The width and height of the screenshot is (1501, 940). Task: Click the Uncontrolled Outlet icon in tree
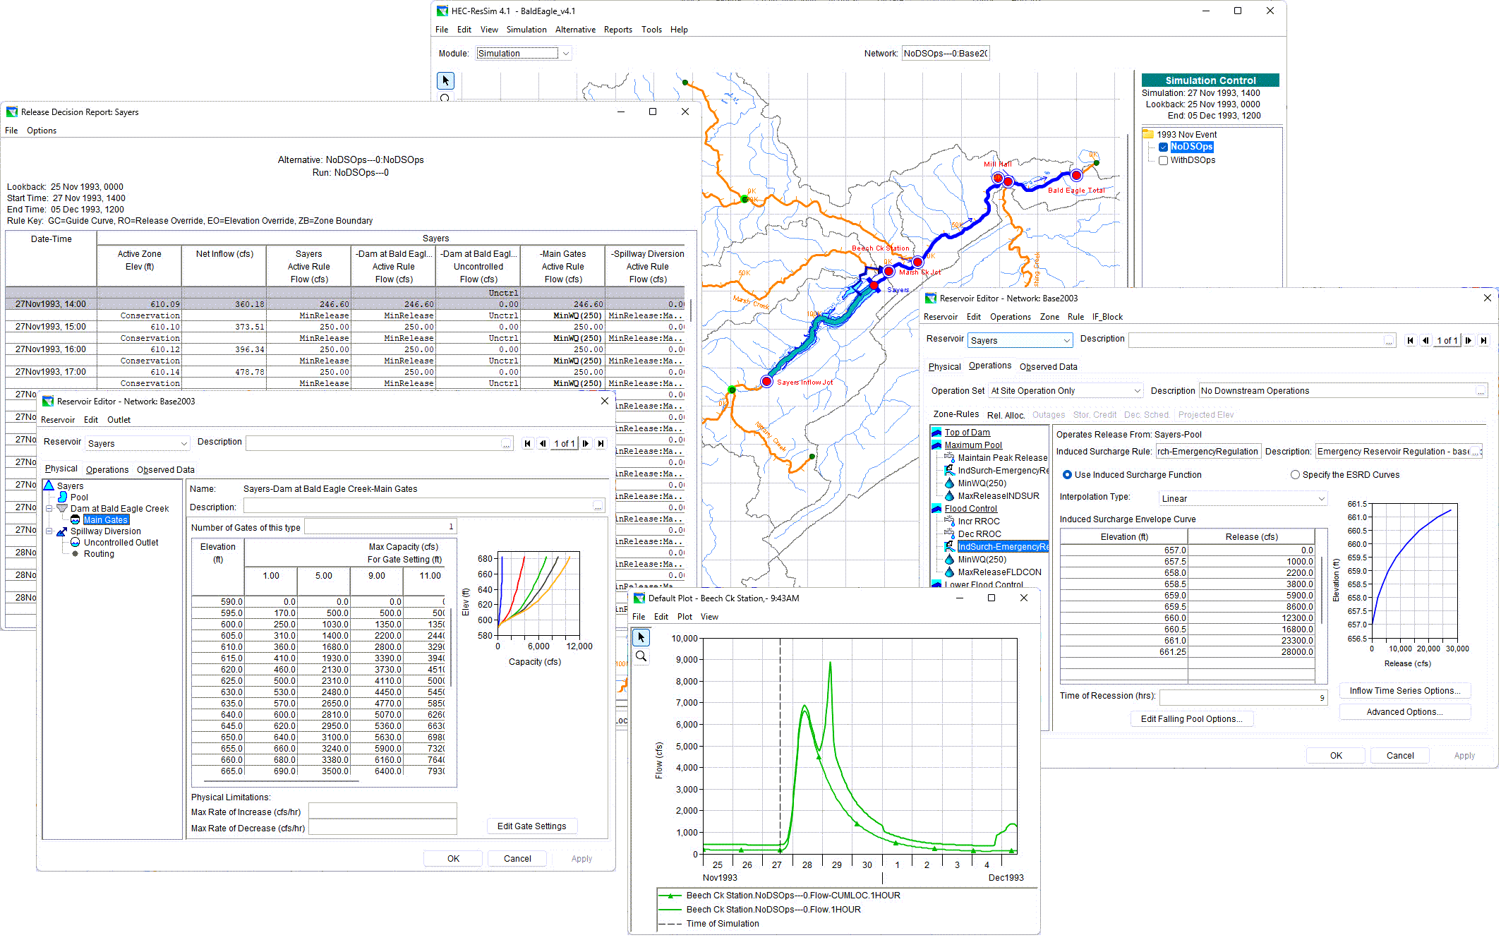(x=76, y=542)
